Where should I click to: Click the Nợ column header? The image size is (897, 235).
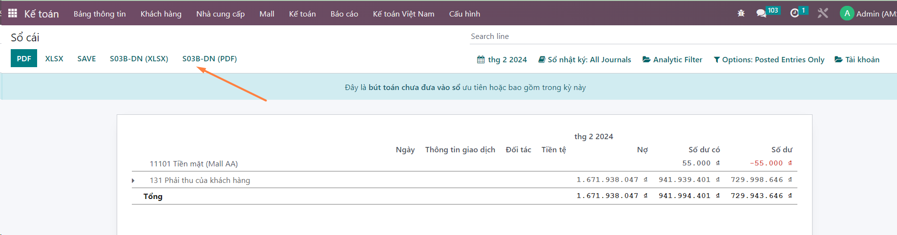[x=643, y=150]
